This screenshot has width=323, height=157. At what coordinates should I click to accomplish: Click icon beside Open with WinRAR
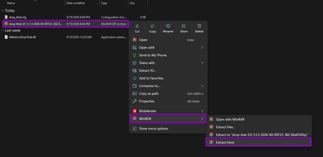click(x=211, y=119)
